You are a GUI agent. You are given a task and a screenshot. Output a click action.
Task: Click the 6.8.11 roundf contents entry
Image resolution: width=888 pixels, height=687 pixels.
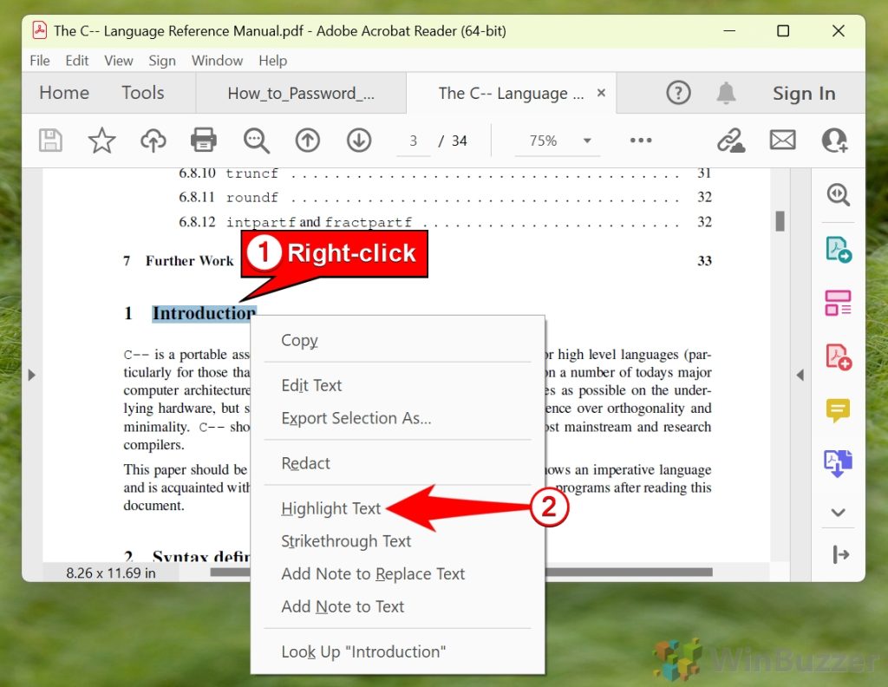point(445,197)
